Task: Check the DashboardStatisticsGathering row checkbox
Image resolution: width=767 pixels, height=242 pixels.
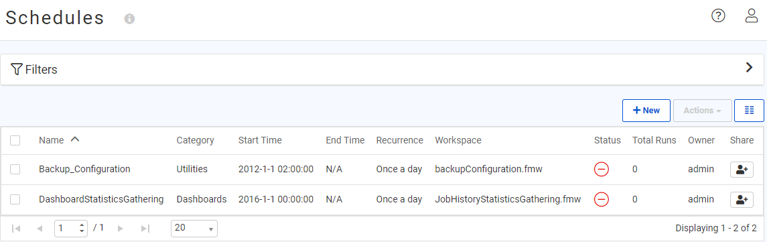Action: click(15, 199)
